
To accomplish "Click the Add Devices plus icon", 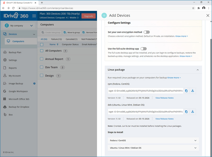I will (x=104, y=15).
